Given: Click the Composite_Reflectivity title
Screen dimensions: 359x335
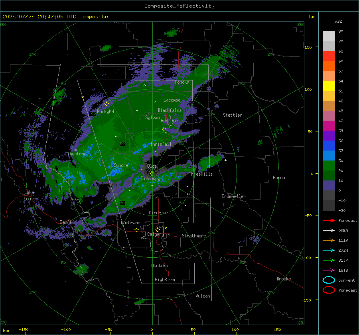Looking at the screenshot, I should (179, 6).
